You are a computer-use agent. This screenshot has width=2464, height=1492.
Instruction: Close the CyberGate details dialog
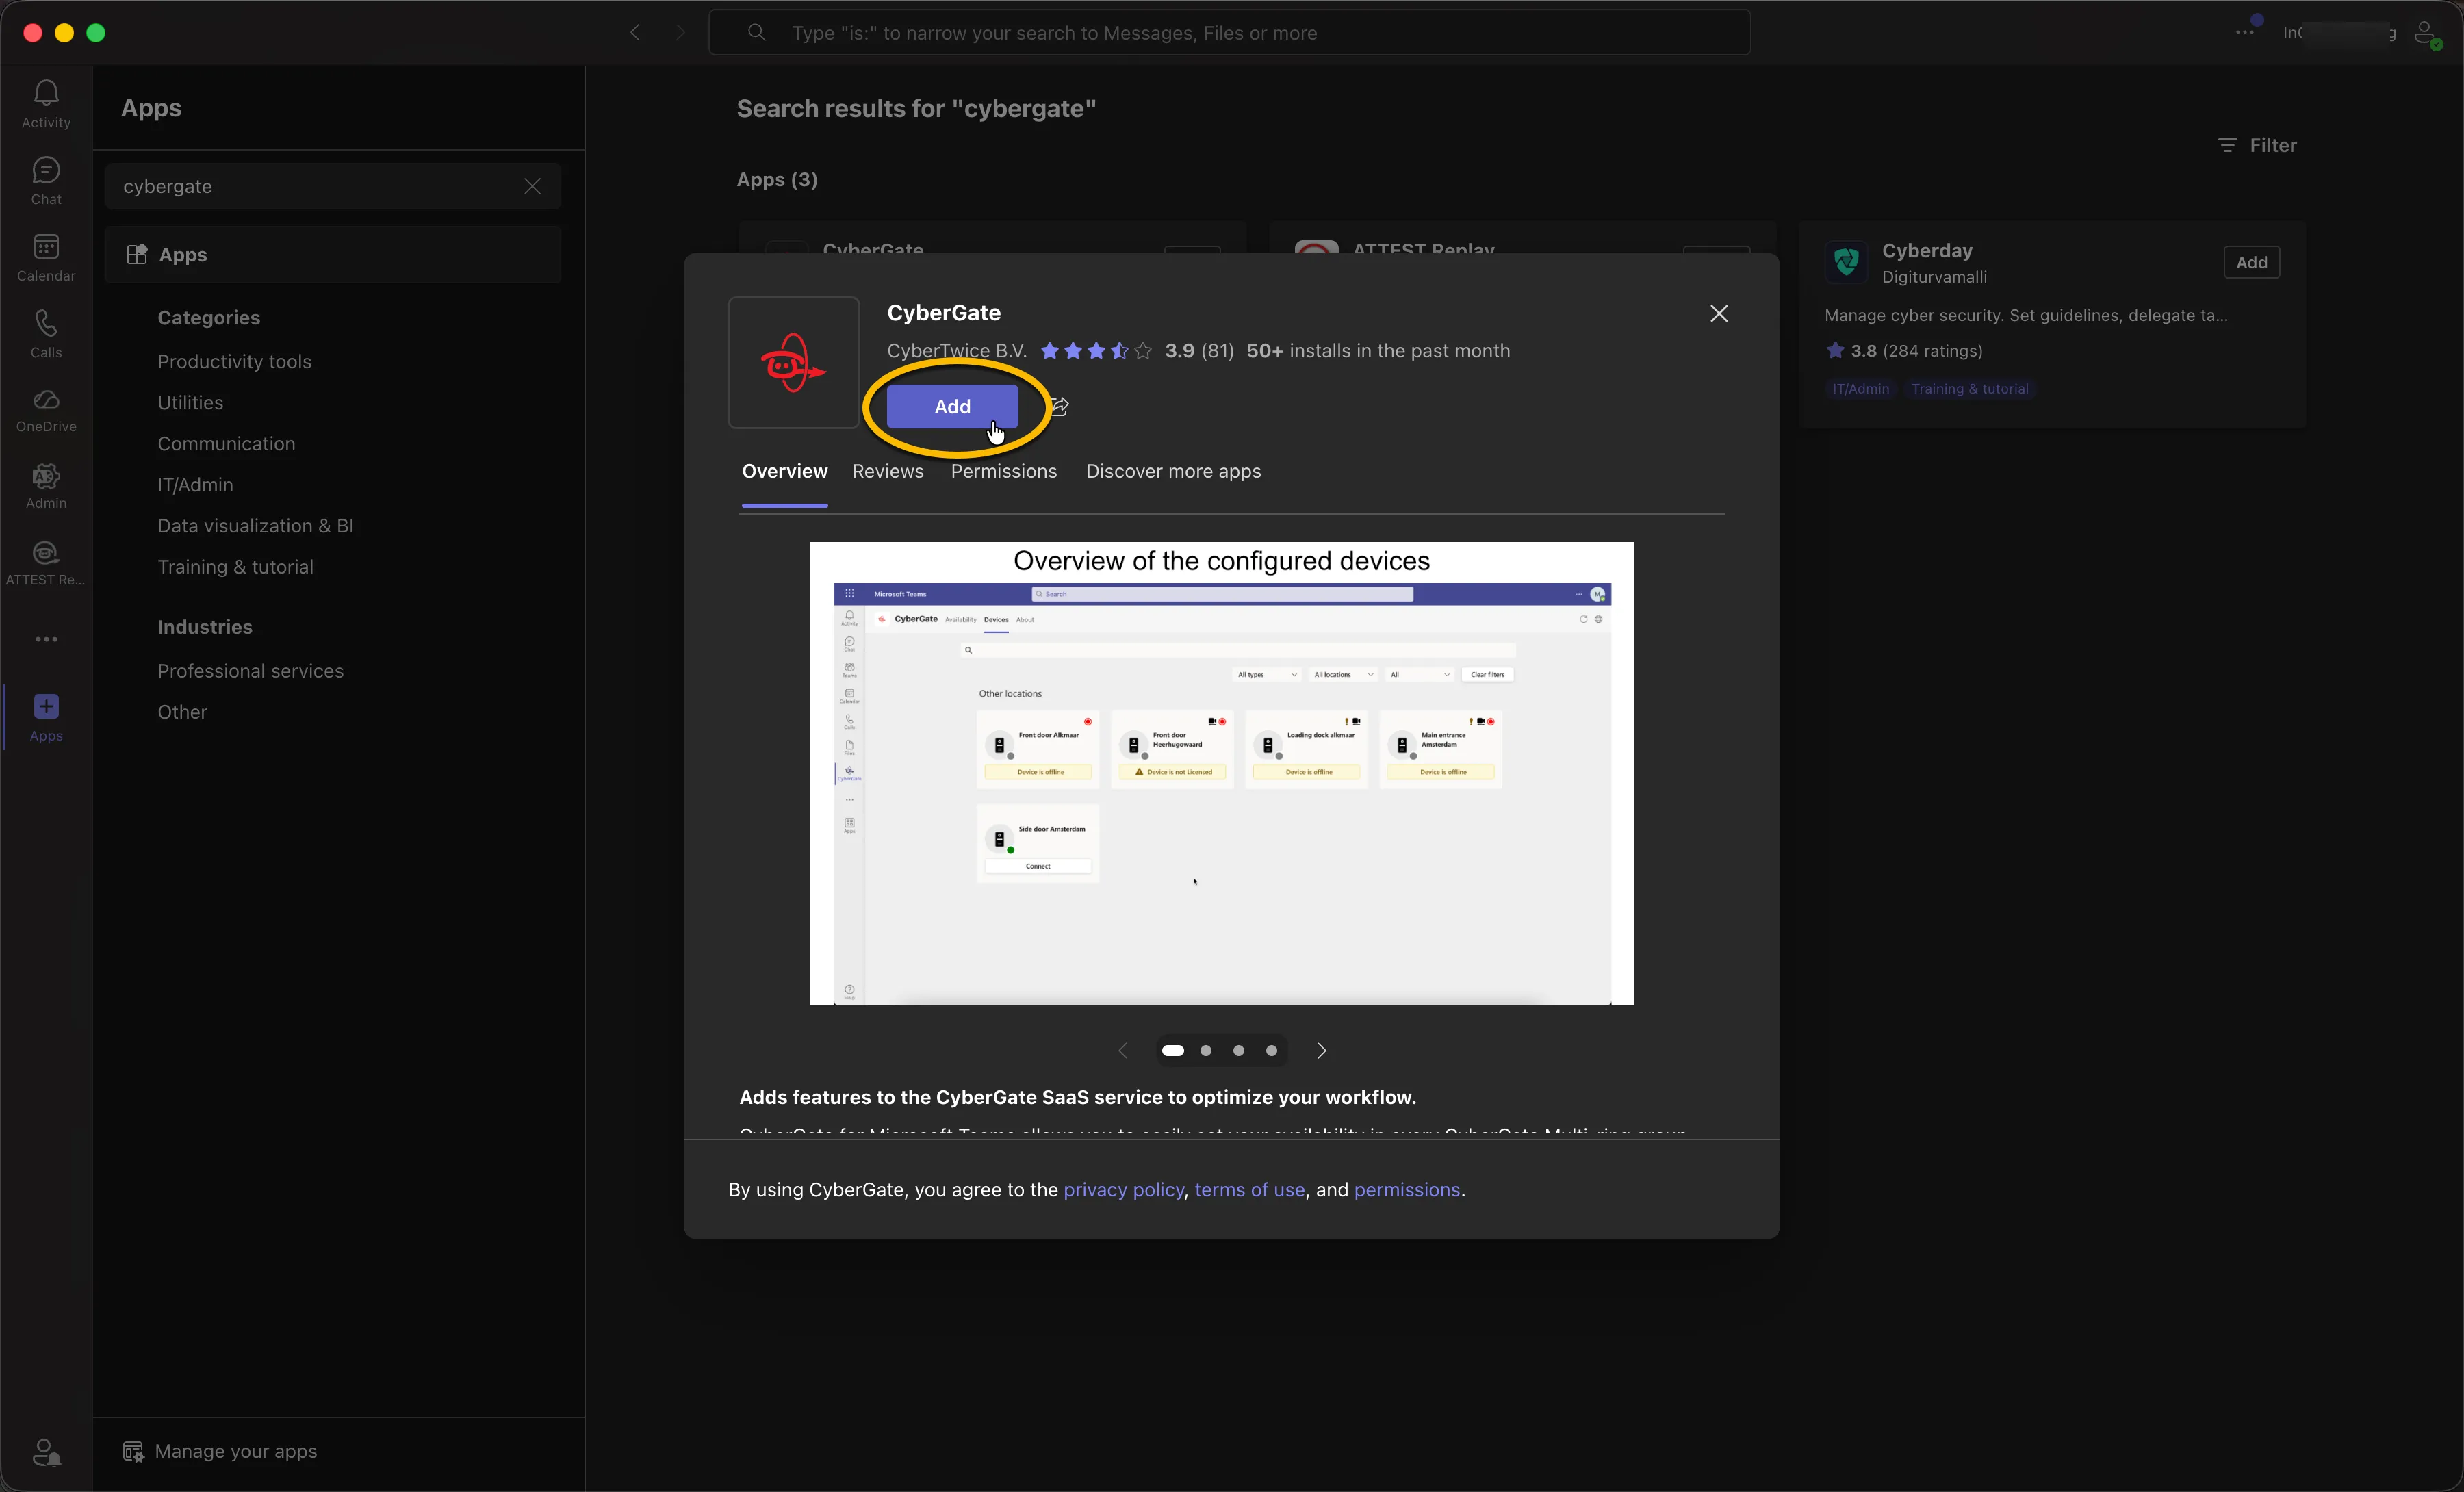(1718, 313)
